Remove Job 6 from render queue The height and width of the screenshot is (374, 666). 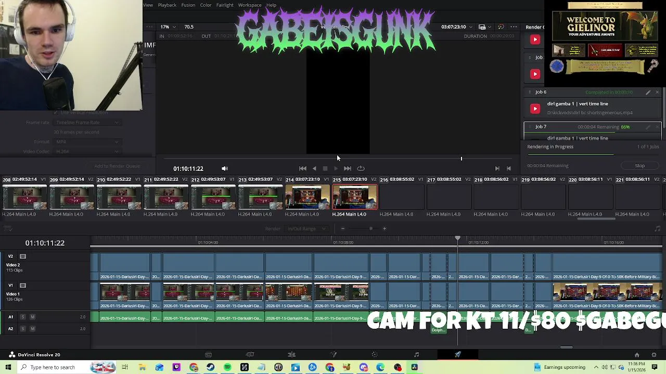pyautogui.click(x=657, y=92)
